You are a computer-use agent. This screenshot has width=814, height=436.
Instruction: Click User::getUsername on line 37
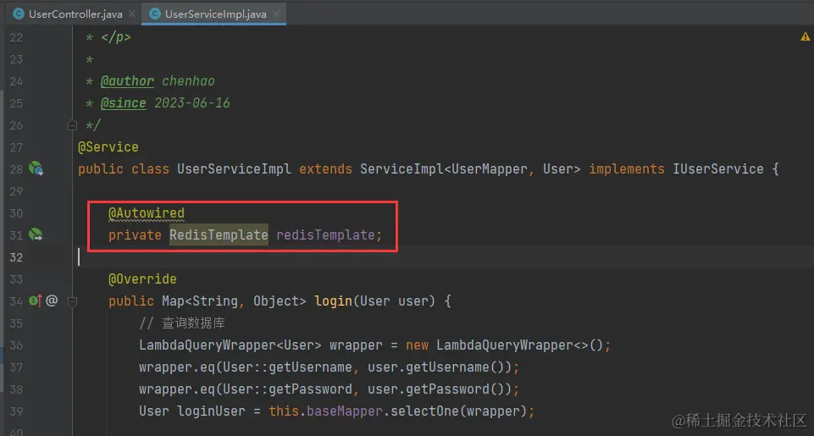287,367
